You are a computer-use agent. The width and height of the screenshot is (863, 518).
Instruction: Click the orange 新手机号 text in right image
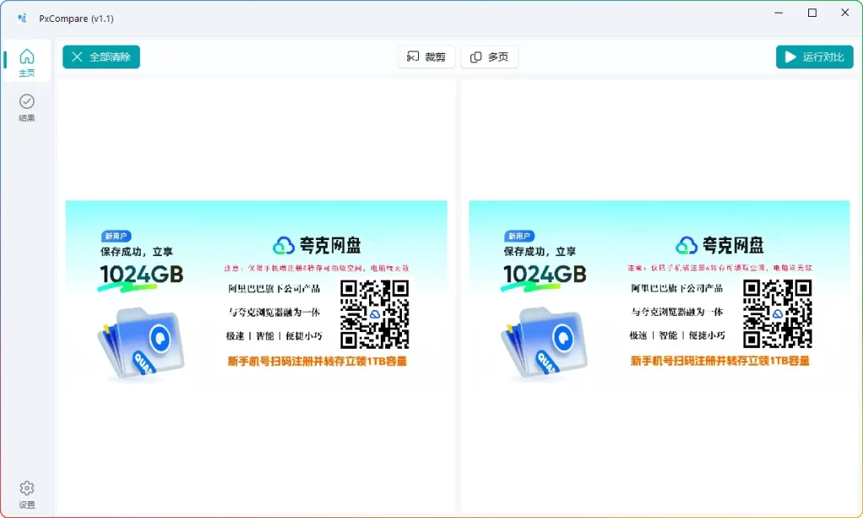(x=720, y=361)
